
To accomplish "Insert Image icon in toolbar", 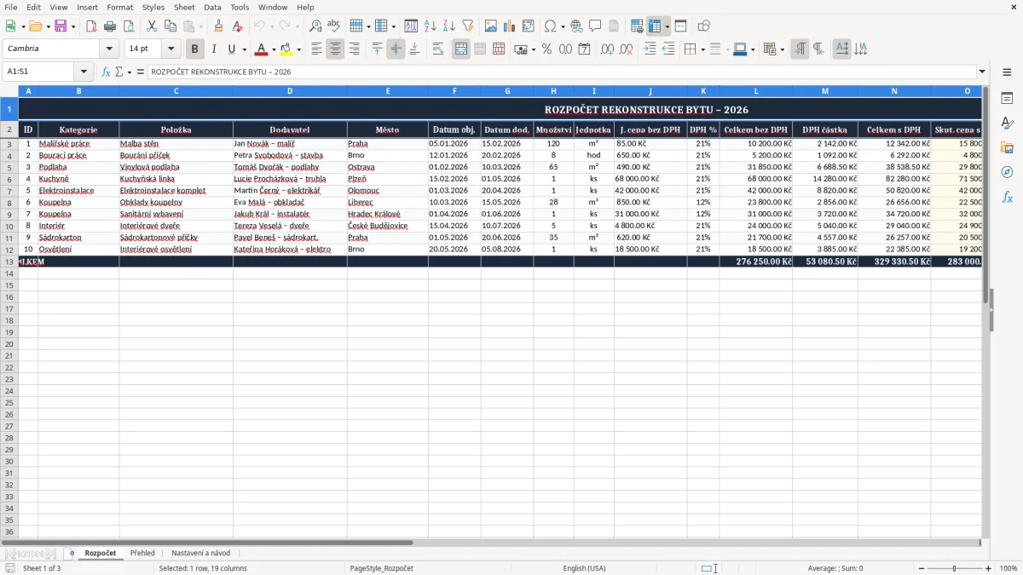I will click(491, 26).
